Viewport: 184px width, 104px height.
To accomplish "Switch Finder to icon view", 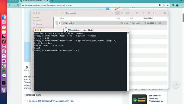I will click(x=113, y=13).
